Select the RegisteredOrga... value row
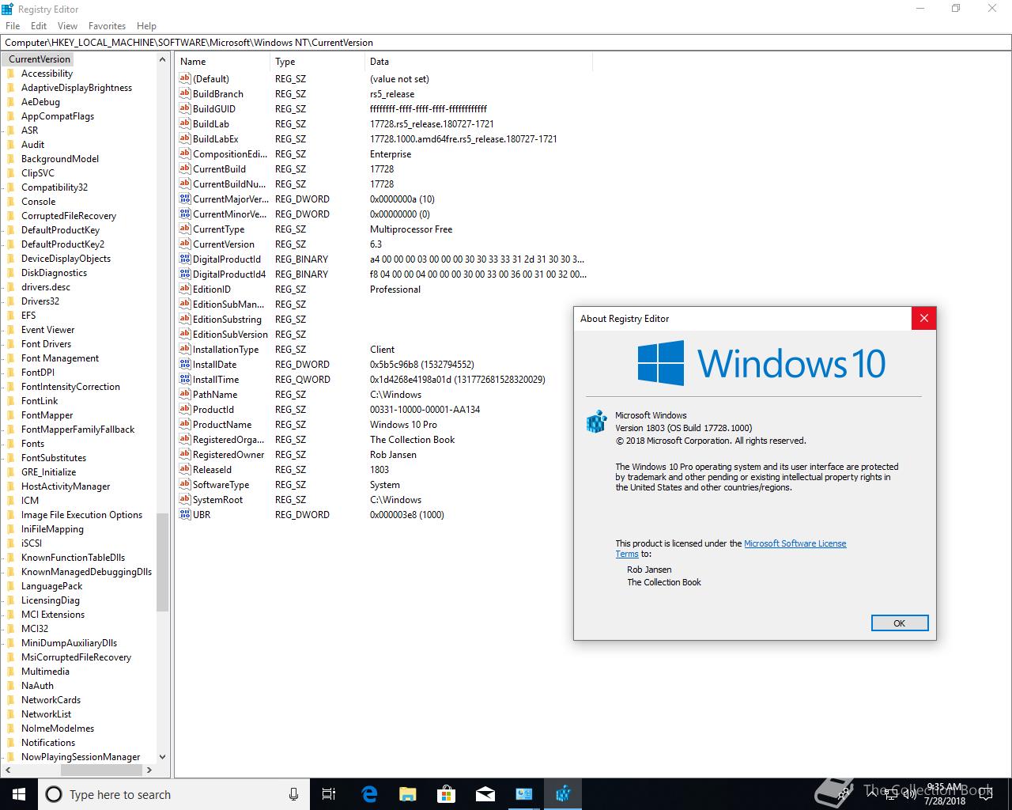The image size is (1012, 810). point(383,439)
